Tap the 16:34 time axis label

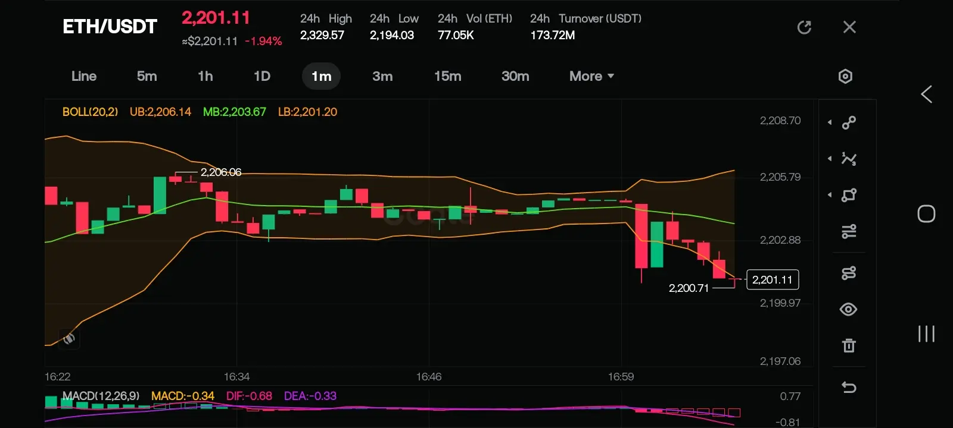[236, 377]
